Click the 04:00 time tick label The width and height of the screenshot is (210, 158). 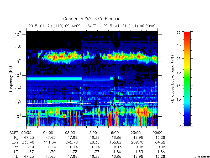click(x=48, y=133)
